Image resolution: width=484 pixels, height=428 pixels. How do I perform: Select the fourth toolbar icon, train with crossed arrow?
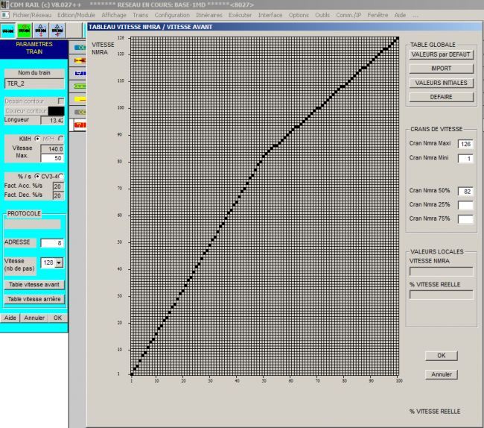57,30
